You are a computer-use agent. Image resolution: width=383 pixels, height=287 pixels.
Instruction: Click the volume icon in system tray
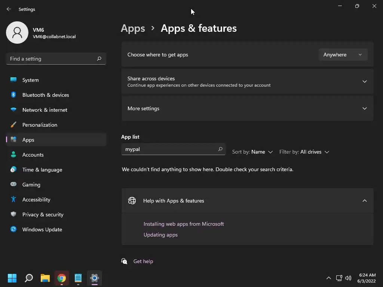tap(348, 278)
